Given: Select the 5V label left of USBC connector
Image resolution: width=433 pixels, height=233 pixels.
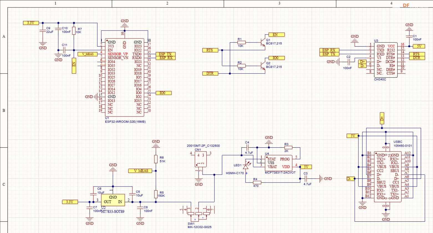Looking at the screenshot, I should click(353, 136).
